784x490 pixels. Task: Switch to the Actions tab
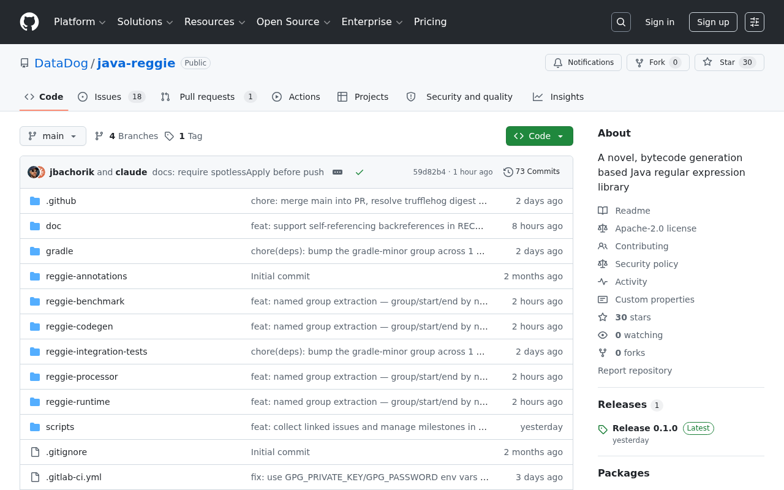296,97
